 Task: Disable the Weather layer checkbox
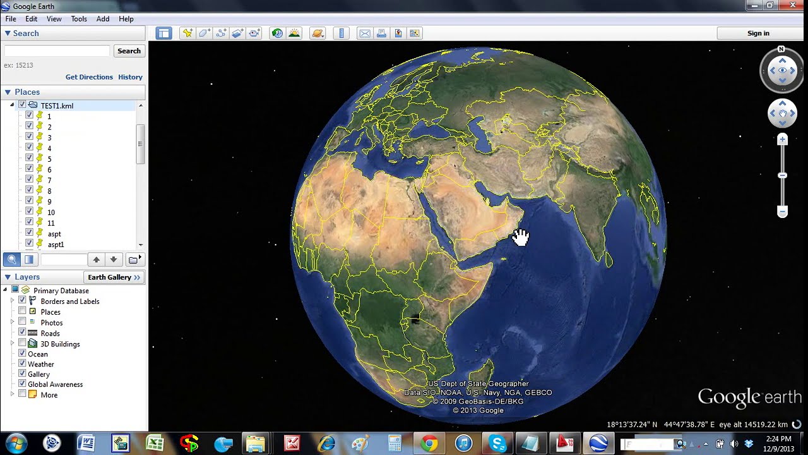pyautogui.click(x=22, y=363)
